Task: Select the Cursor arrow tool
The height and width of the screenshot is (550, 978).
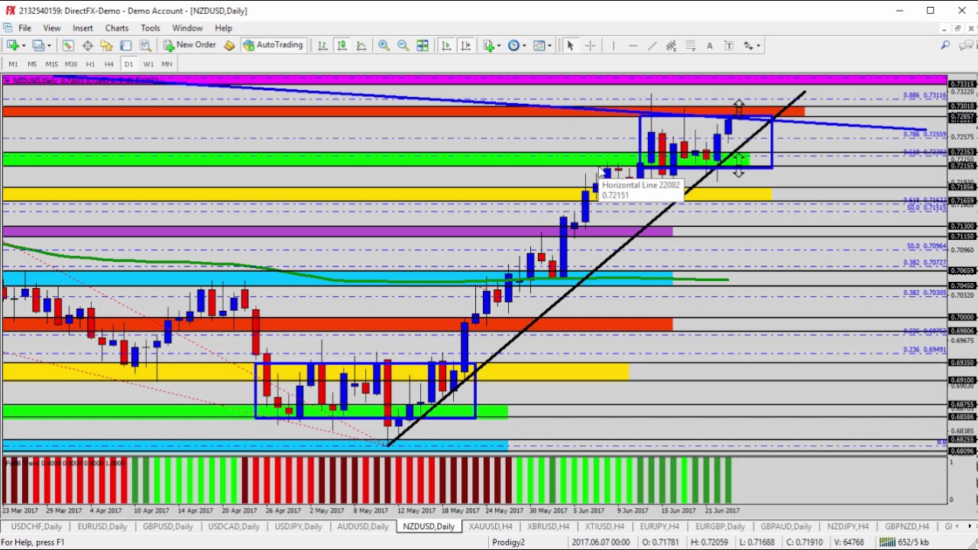Action: (570, 46)
